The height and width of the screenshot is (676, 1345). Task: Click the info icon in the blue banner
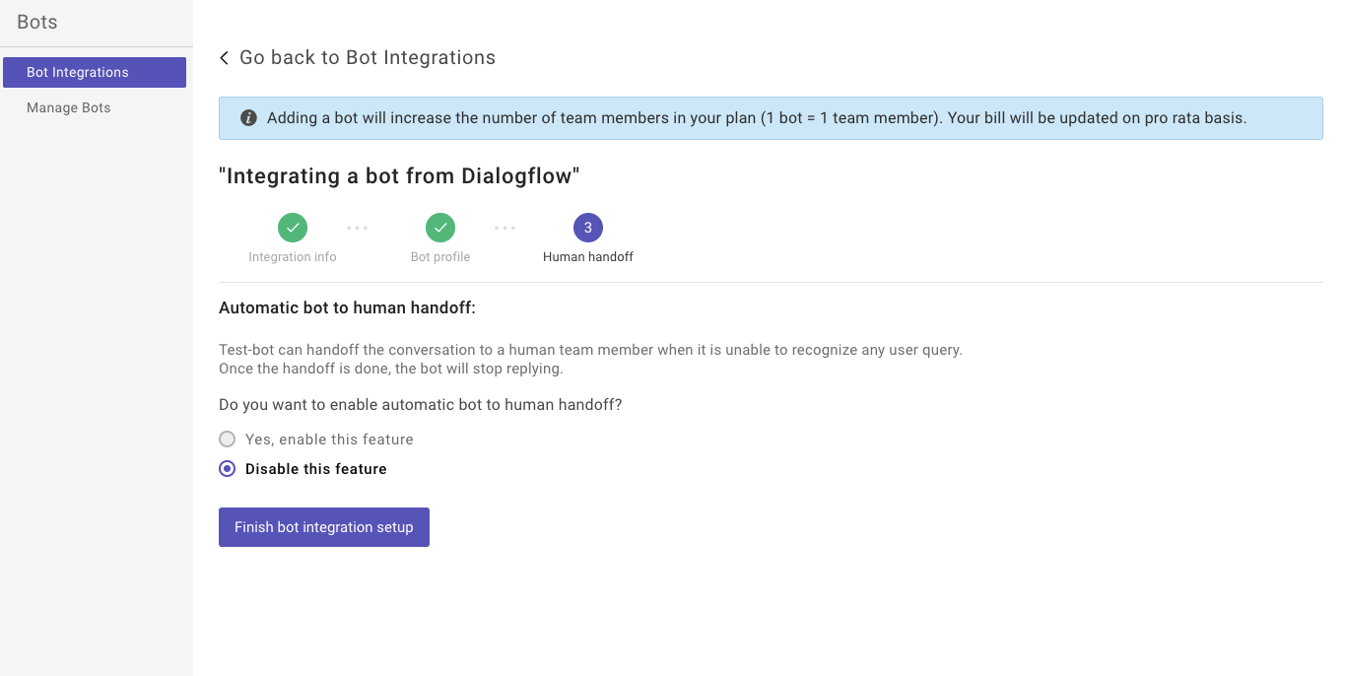click(x=248, y=118)
